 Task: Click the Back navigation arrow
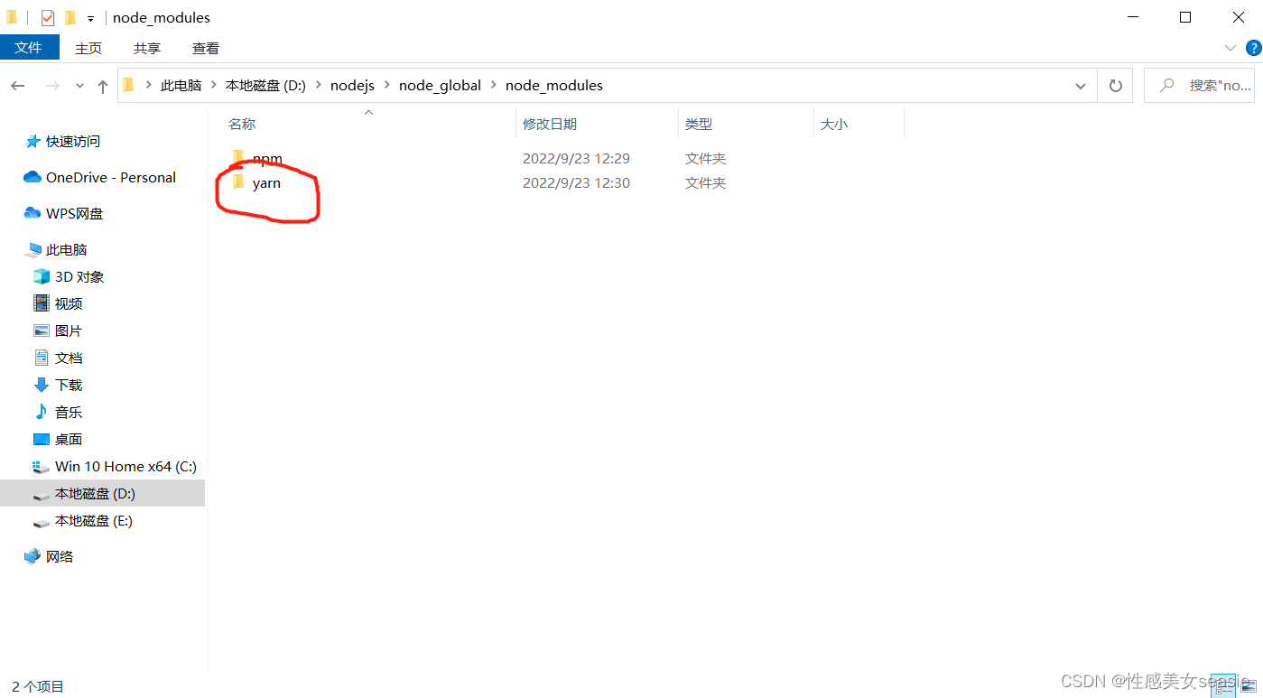pyautogui.click(x=18, y=86)
